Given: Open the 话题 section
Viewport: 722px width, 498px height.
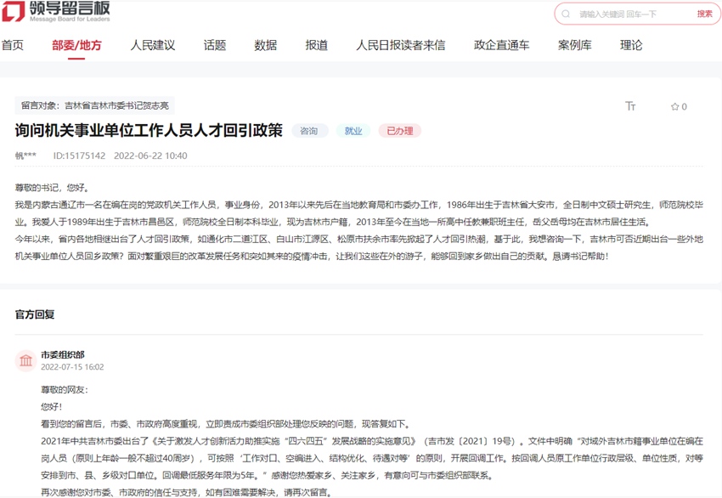Looking at the screenshot, I should click(x=213, y=46).
